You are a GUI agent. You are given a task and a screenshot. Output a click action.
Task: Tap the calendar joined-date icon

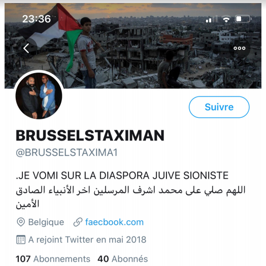click(x=21, y=240)
